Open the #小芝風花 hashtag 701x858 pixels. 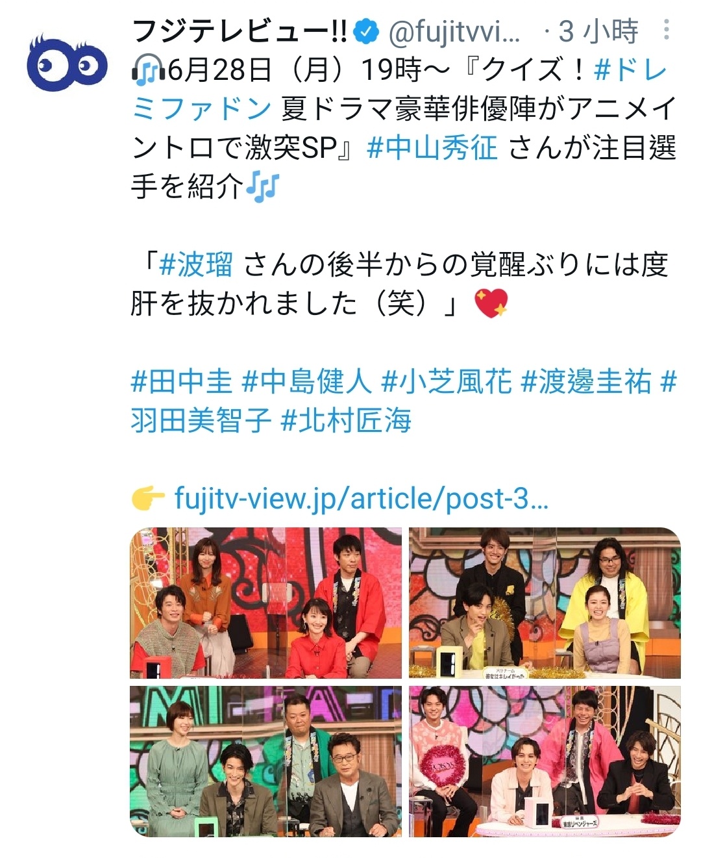coord(447,381)
